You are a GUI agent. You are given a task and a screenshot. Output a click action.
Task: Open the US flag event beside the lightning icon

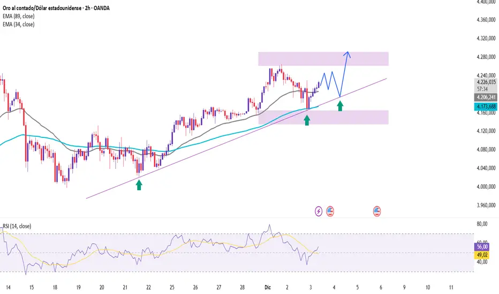[330, 211]
